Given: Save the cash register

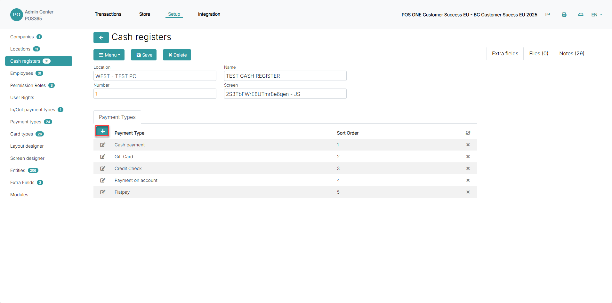Looking at the screenshot, I should point(144,55).
